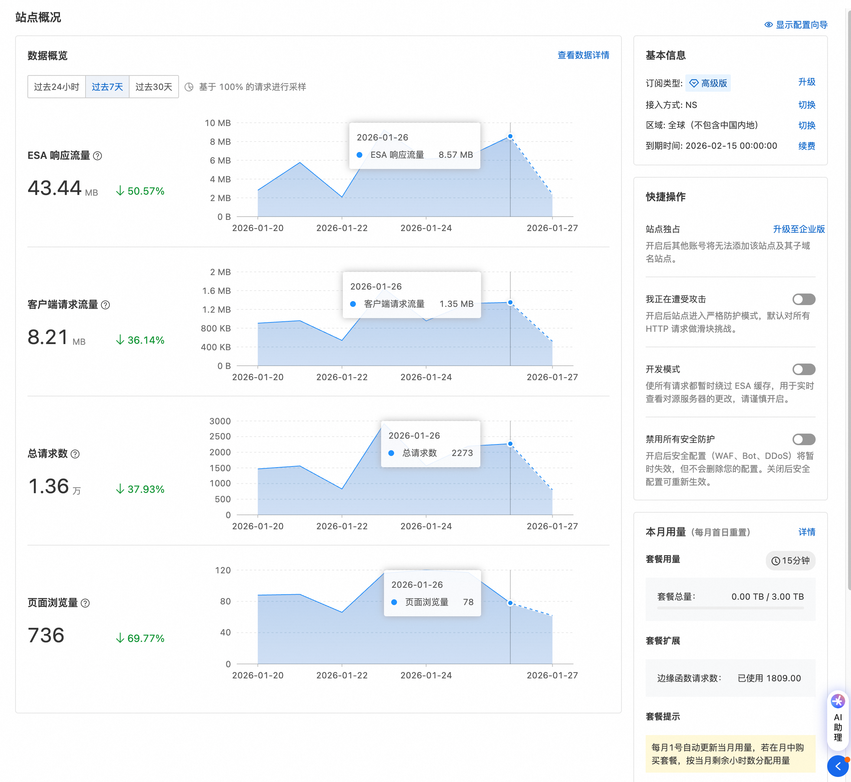Viewport: 851px width, 782px height.
Task: Open 本月用量 详情 link
Action: [x=806, y=532]
